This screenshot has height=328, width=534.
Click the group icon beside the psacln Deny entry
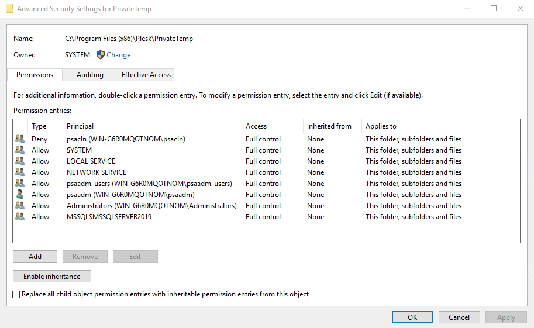pyautogui.click(x=20, y=139)
